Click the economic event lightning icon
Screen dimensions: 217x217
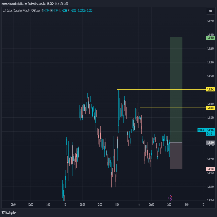pyautogui.click(x=170, y=198)
